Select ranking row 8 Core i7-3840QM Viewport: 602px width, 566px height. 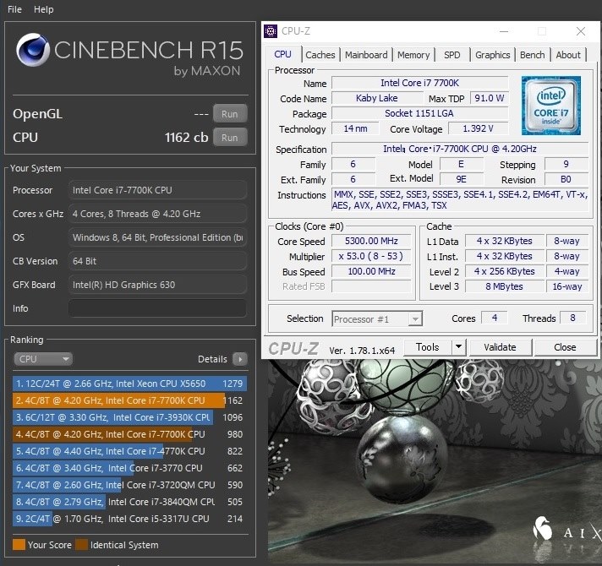(x=129, y=502)
